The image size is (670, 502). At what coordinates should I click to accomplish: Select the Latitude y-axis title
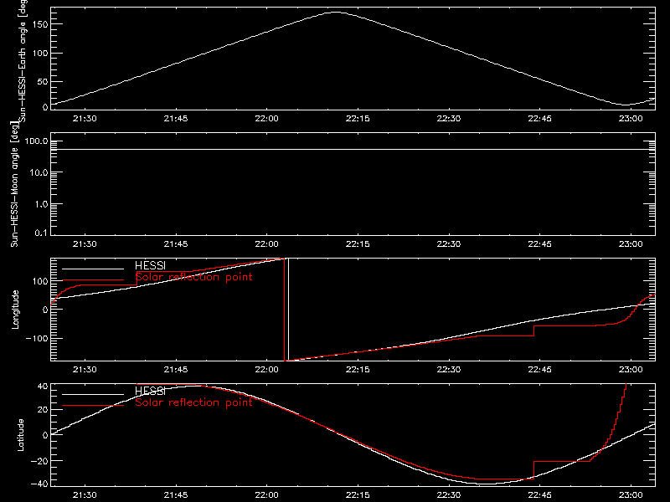20,435
